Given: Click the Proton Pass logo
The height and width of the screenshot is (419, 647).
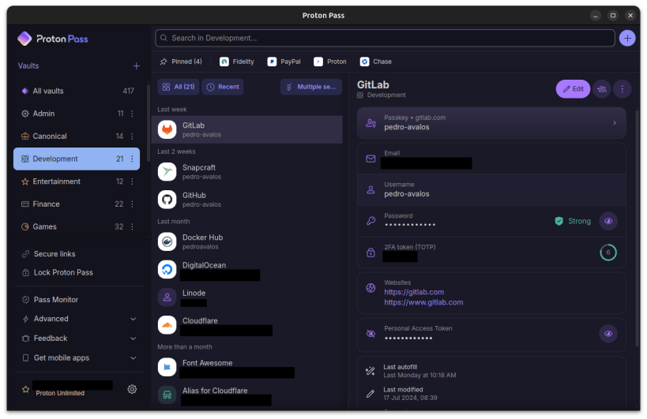Looking at the screenshot, I should [x=52, y=39].
